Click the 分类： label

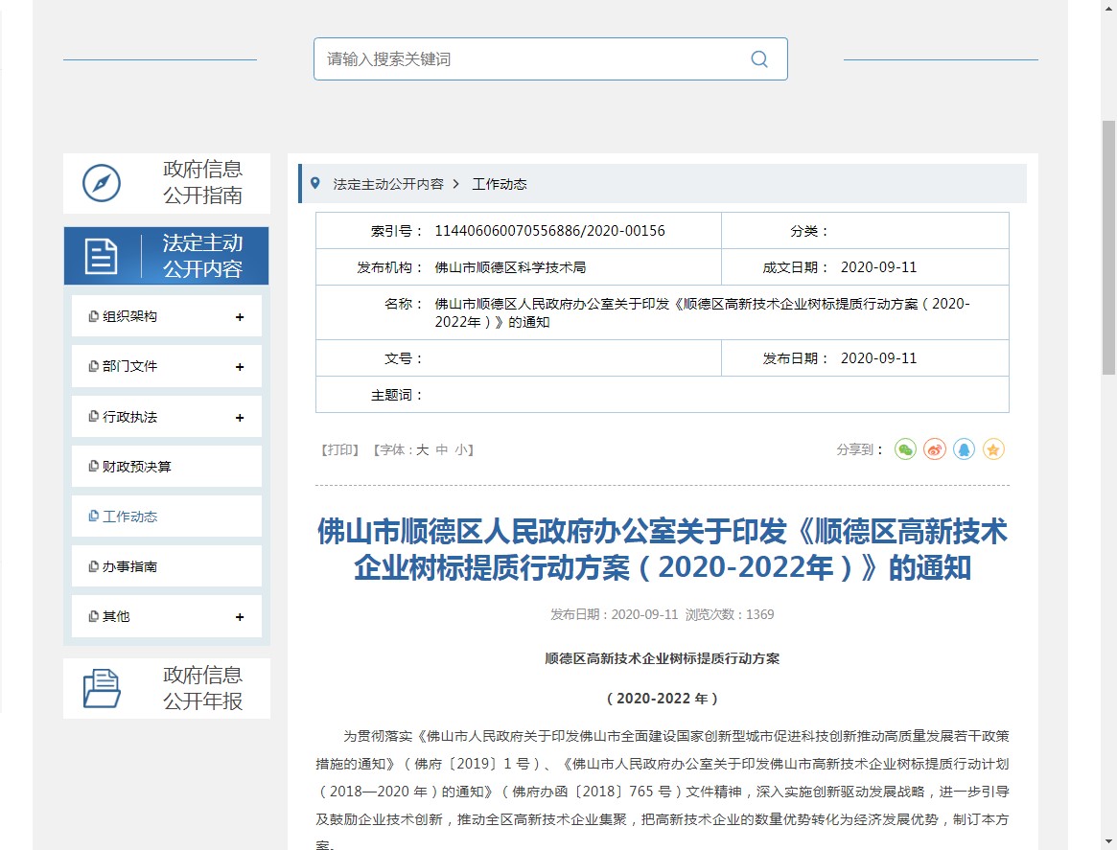coord(809,231)
